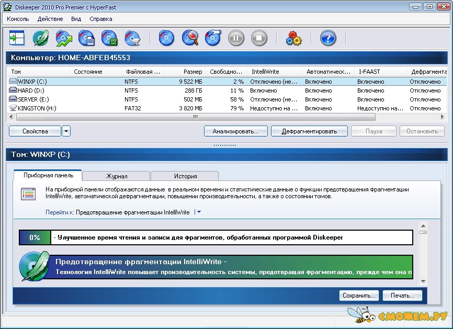Click the Дефрагментировать button
This screenshot has height=329, width=453.
[309, 131]
